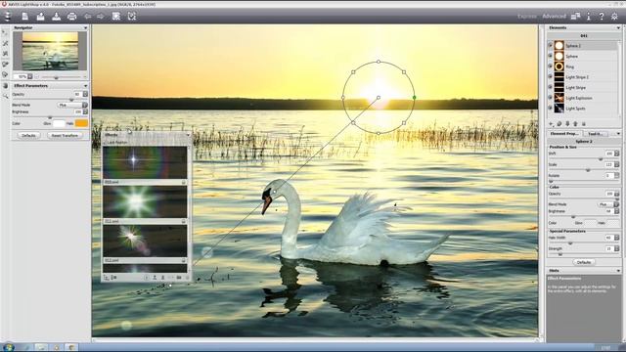Click Defaults button in Effect Parameters

[28, 136]
